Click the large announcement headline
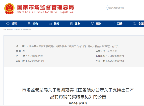This screenshot has height=106, width=144. click(78, 93)
